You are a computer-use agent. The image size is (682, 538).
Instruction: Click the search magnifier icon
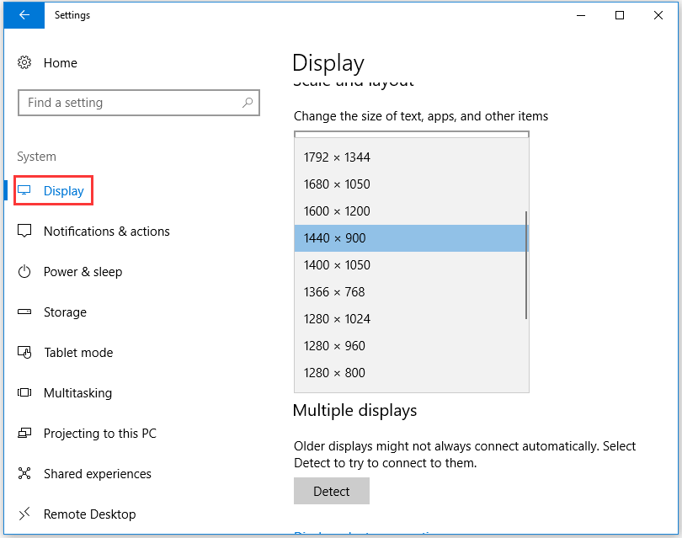[x=248, y=103]
